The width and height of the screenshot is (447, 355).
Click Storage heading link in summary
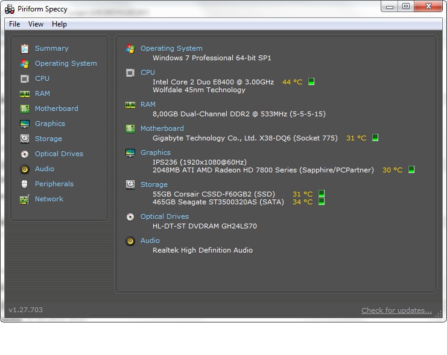tap(154, 184)
